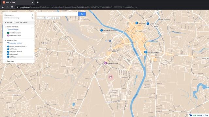Click the Redo arrow in map toolbar
Image resolution: width=209 pixels, height=117 pixels.
pyautogui.click(x=41, y=18)
